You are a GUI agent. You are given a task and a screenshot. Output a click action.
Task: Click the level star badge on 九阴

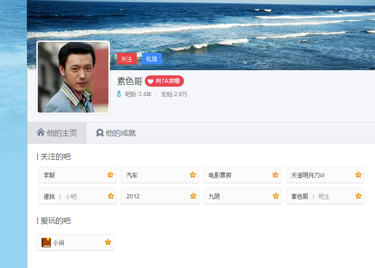(276, 196)
